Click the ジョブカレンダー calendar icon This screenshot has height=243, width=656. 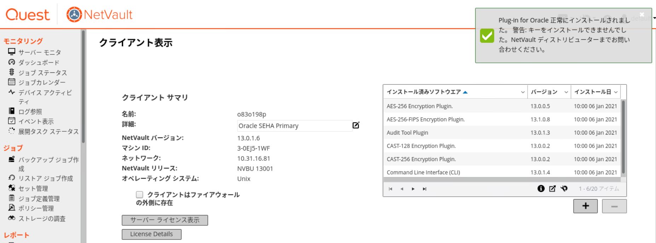[12, 82]
